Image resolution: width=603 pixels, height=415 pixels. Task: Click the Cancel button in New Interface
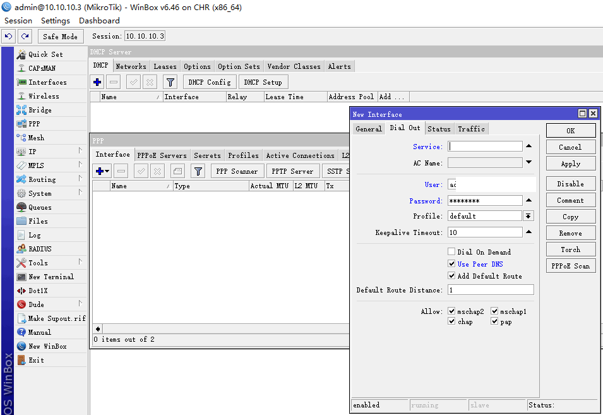[571, 147]
